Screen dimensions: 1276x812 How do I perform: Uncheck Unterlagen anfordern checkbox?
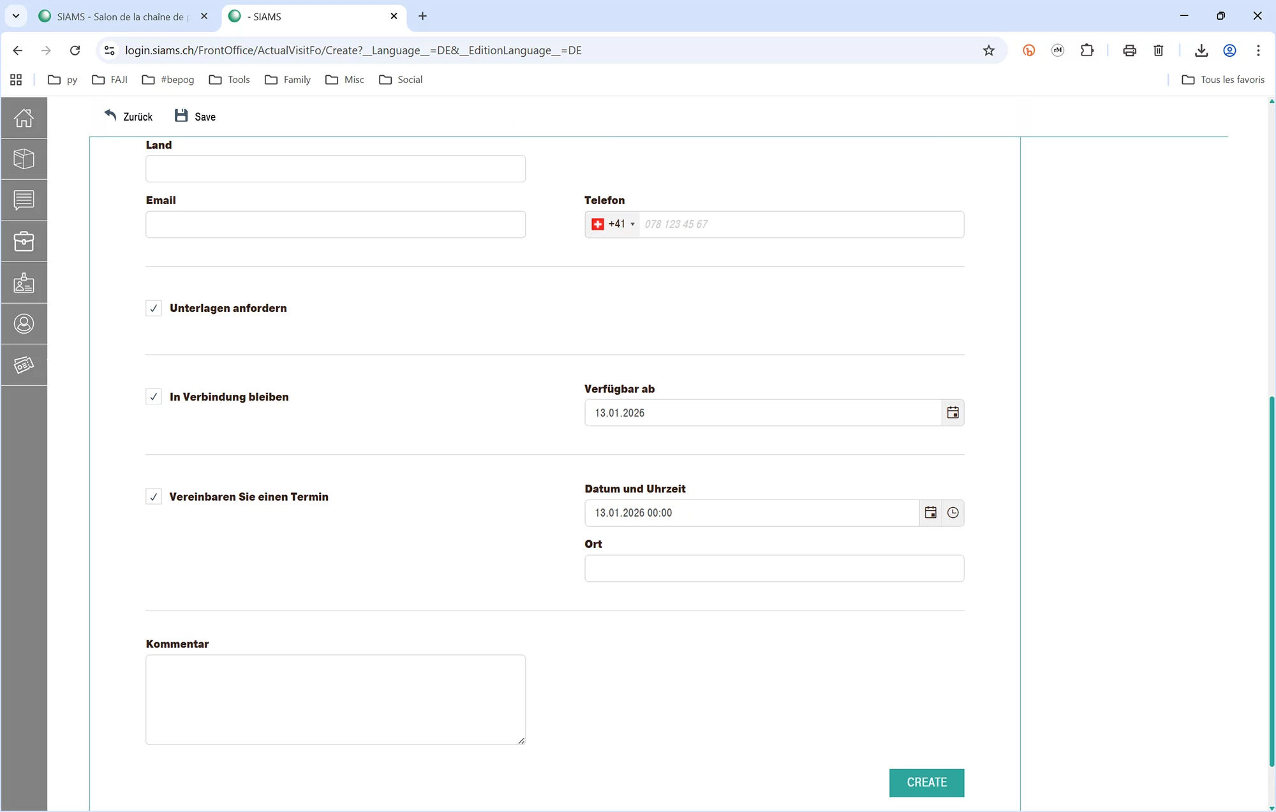coord(154,309)
